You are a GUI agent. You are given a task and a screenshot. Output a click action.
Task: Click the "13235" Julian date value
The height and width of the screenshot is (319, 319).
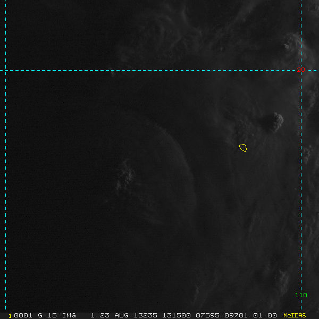(146, 315)
